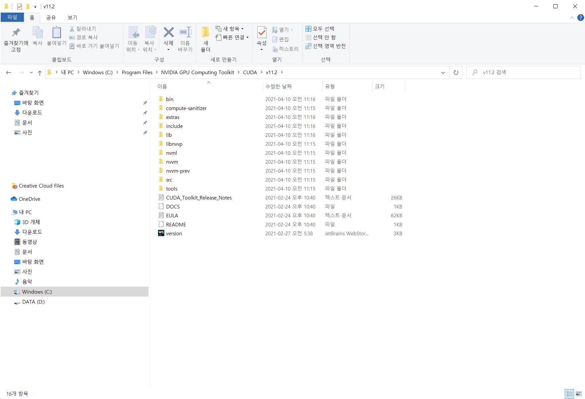Click 모두 선택 (Select all)
This screenshot has width=585, height=399.
pyautogui.click(x=320, y=29)
